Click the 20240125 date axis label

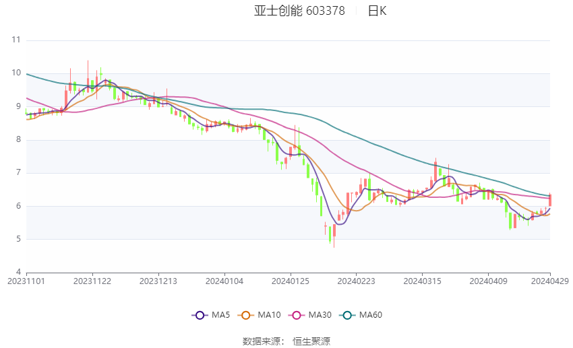tap(291, 281)
